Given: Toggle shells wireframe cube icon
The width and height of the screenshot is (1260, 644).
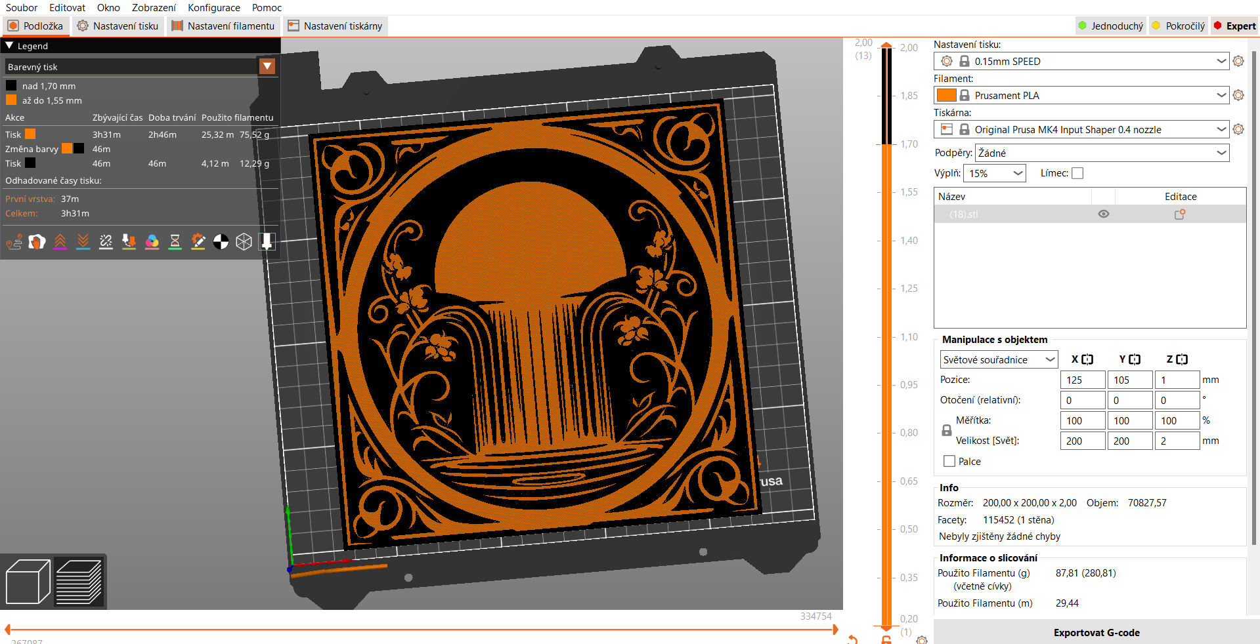Looking at the screenshot, I should pyautogui.click(x=244, y=242).
